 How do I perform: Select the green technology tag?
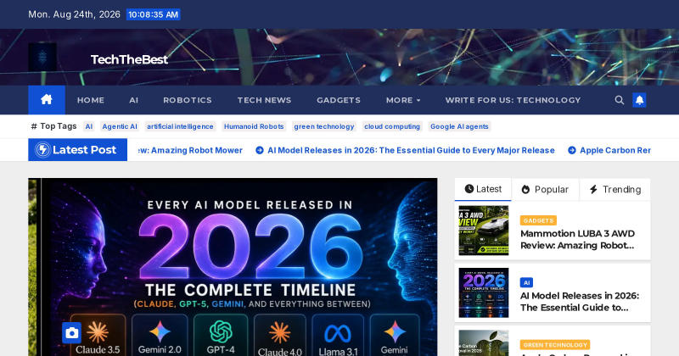coord(324,126)
